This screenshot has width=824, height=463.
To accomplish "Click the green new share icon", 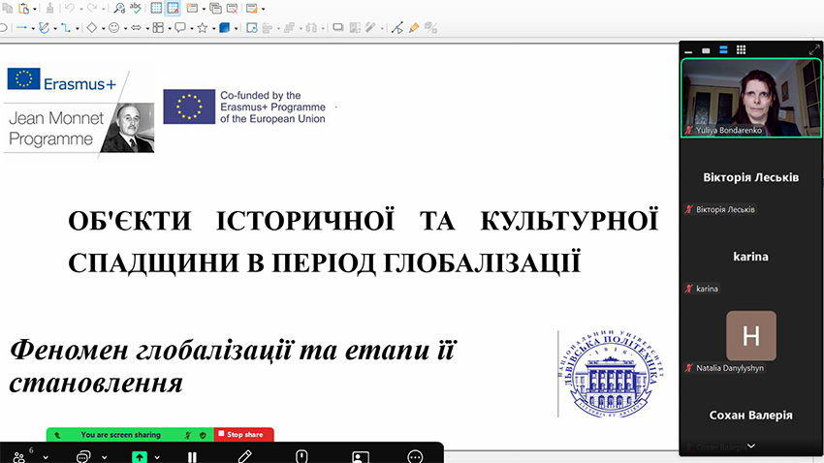I will [140, 455].
